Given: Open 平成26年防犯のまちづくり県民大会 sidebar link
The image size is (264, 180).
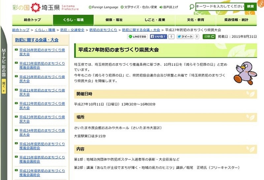Looking at the screenshot, I should 42,52.
